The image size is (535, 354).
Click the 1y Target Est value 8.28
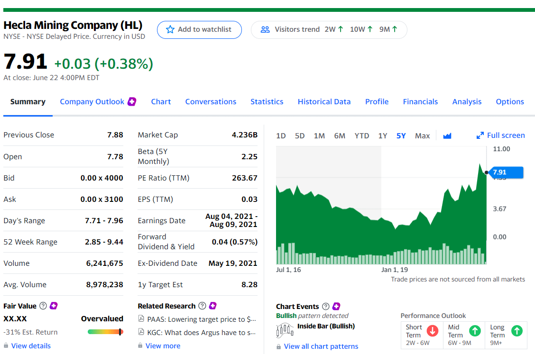click(249, 284)
